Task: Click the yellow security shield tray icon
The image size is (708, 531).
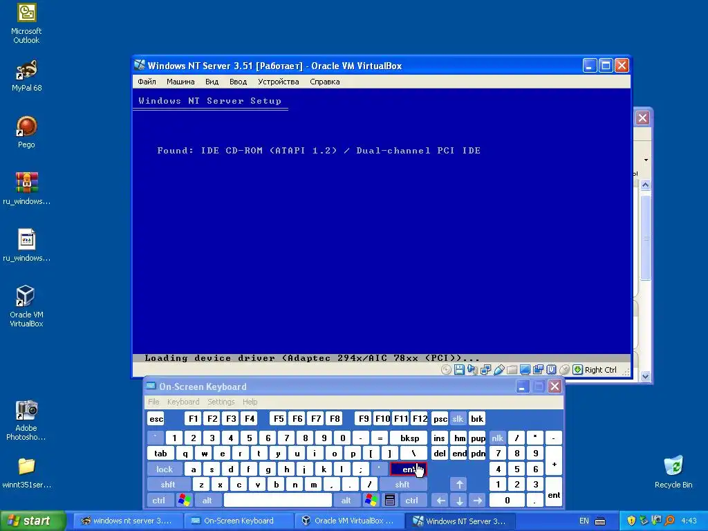Action: point(631,521)
